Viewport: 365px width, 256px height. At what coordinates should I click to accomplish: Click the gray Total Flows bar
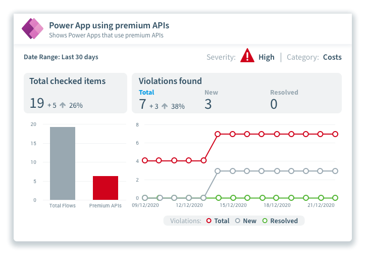tap(63, 163)
